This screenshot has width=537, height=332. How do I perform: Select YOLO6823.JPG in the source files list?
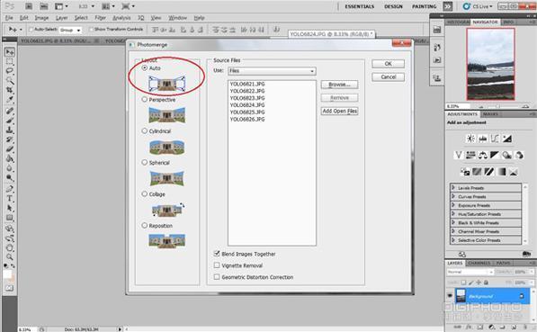pyautogui.click(x=247, y=98)
